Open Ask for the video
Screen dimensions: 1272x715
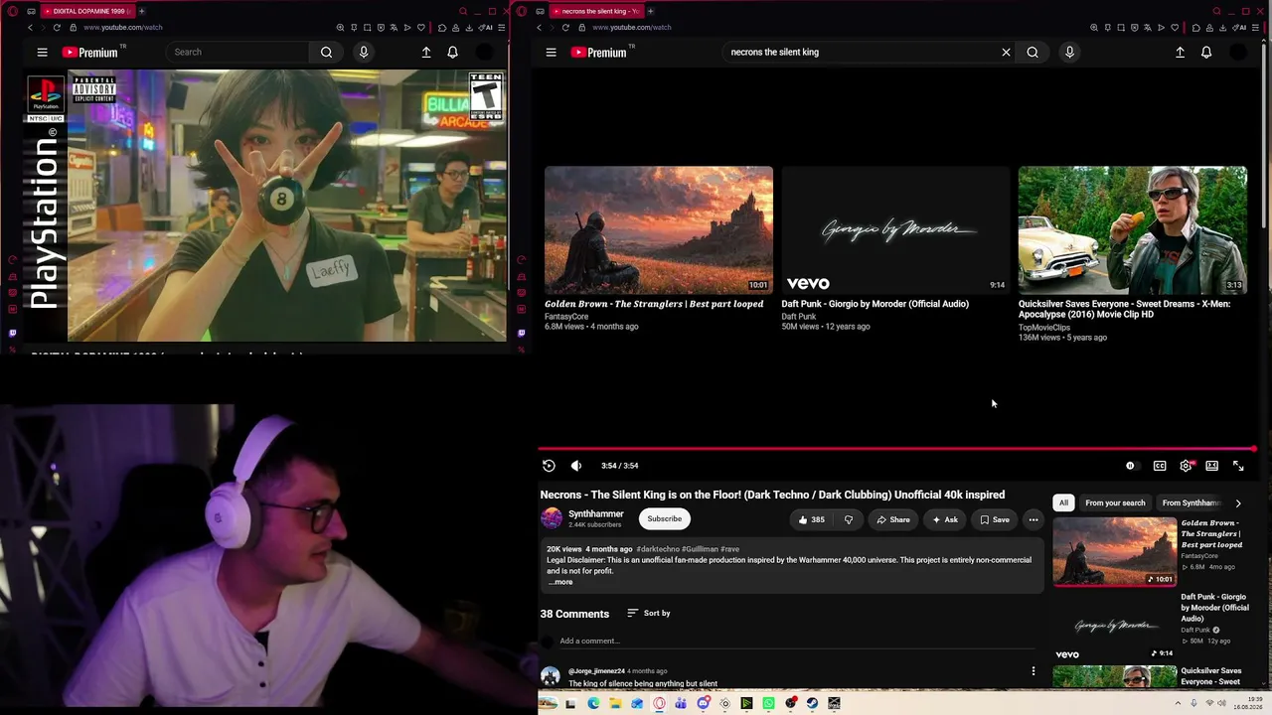point(945,519)
